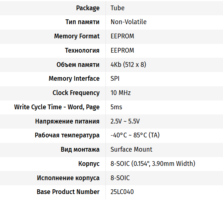223x205 pixels.
Task: Select the "-40°C ~ 85°C (TA)" value
Action: coord(135,135)
